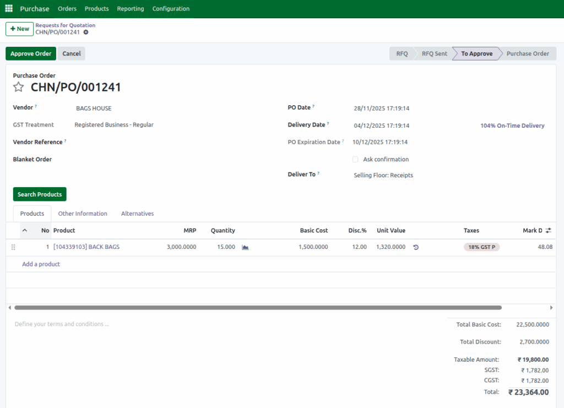Enable the Ask confirmation checkbox
This screenshot has height=408, width=564.
click(x=355, y=159)
